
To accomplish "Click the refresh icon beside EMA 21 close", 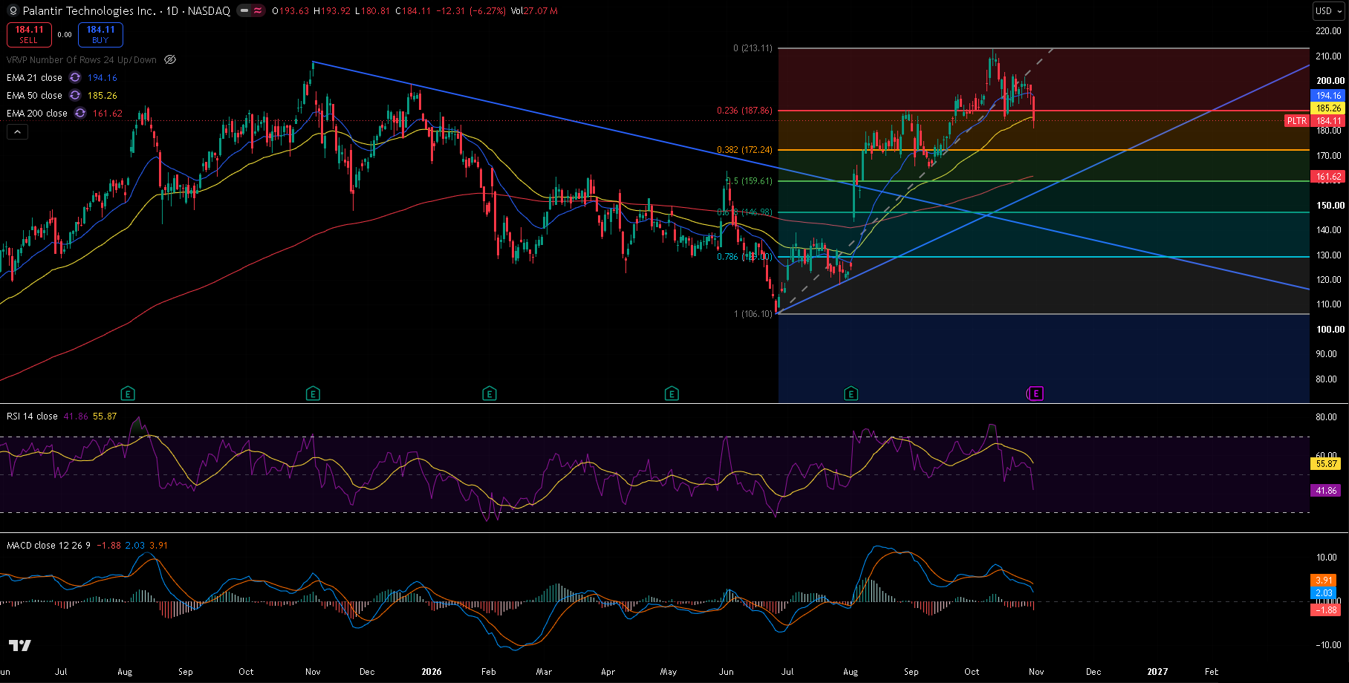I will pos(75,78).
